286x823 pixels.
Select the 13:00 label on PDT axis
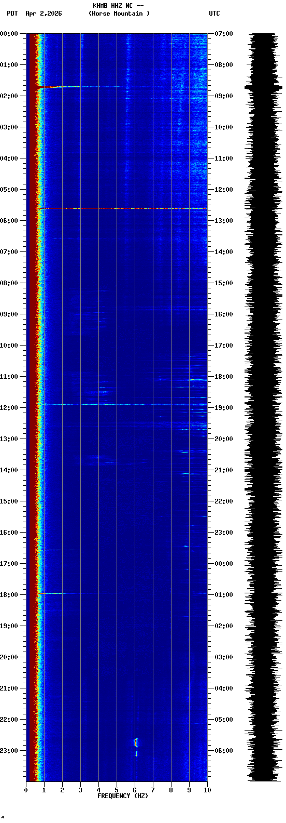pyautogui.click(x=9, y=439)
